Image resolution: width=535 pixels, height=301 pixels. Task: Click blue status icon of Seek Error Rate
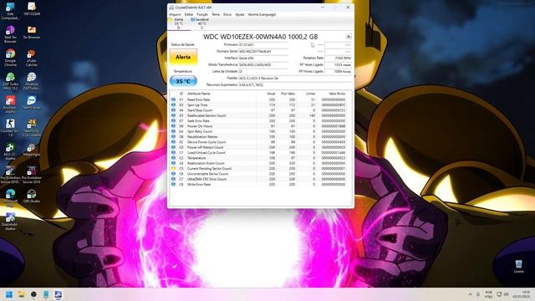click(173, 120)
